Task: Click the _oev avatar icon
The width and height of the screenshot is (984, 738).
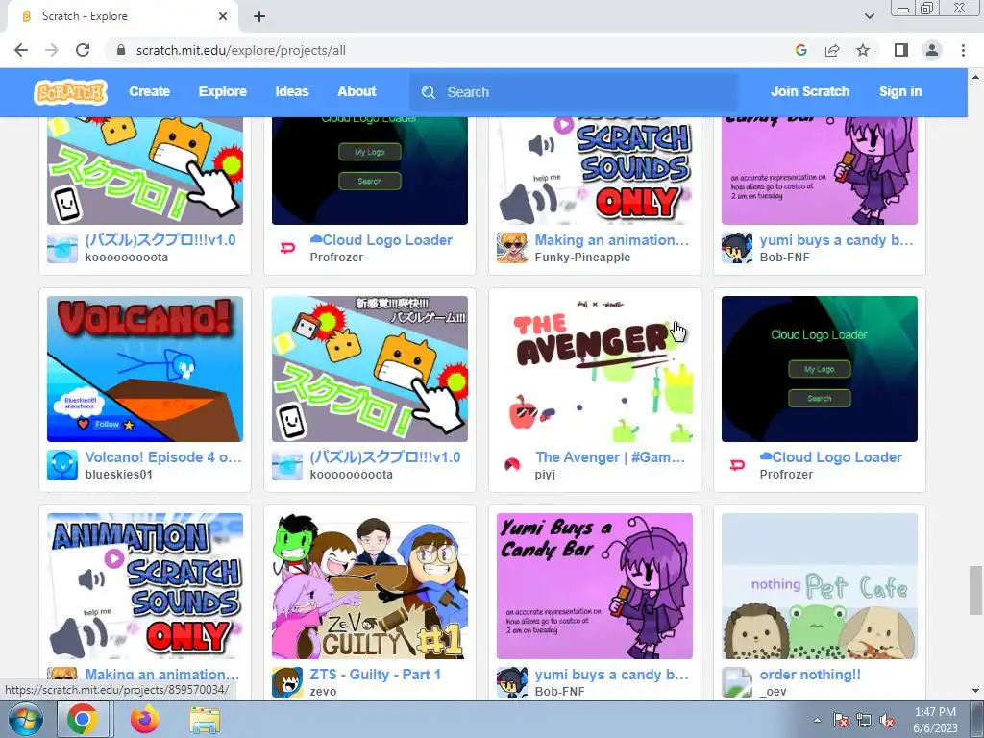Action: (x=737, y=682)
